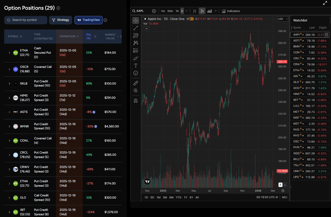
Task: Select the trend line drawing tool
Action: [x=136, y=28]
